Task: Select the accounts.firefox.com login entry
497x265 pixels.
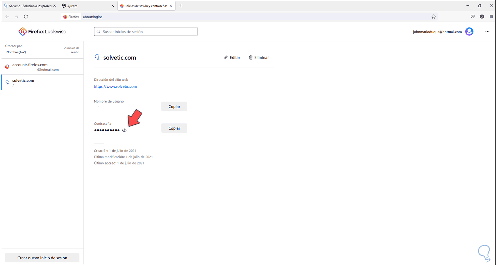Action: [42, 67]
